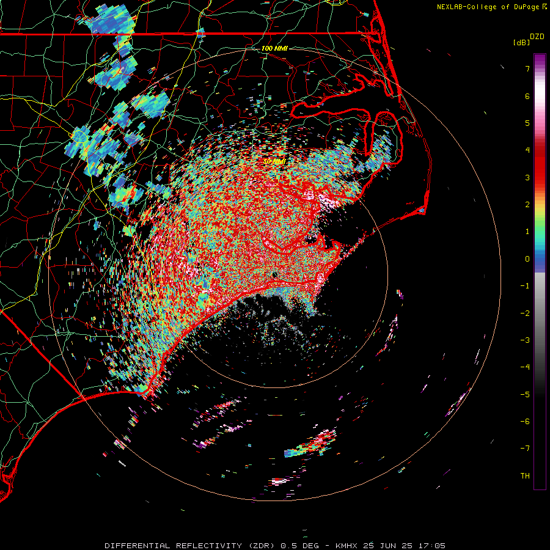Click the 3 value on the dB scale
This screenshot has width=550, height=550.
[527, 177]
